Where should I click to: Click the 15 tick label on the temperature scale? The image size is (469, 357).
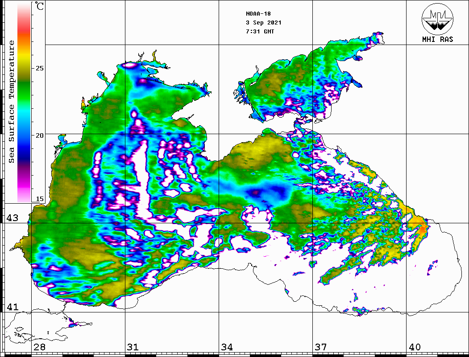click(39, 199)
